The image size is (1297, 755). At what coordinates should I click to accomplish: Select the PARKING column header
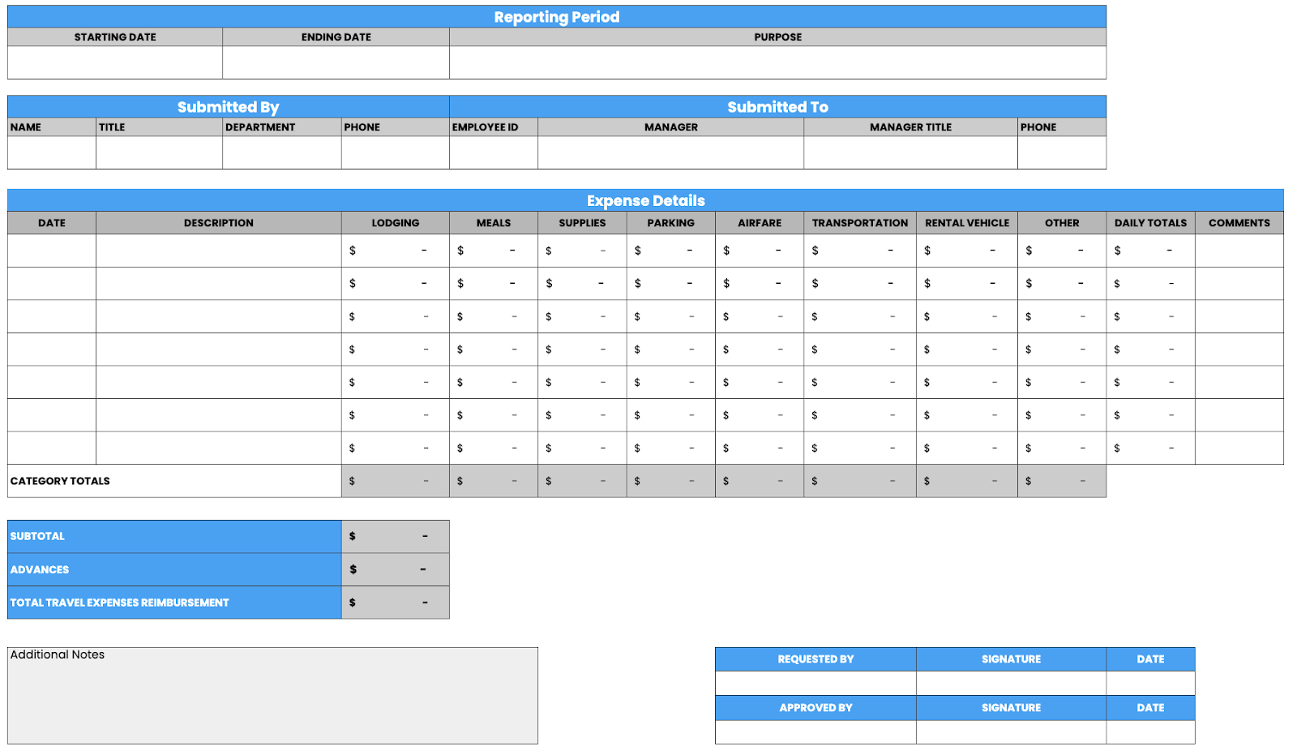tap(670, 223)
